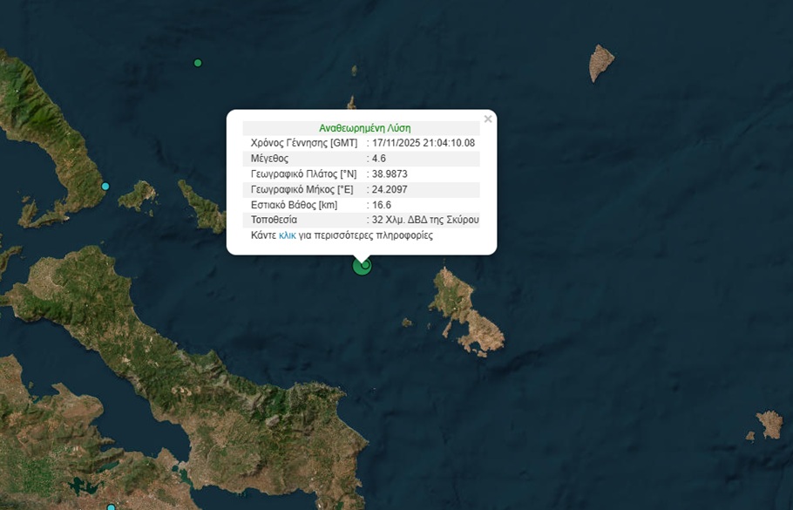
Task: Click the longitude value 24.2097
Action: click(x=390, y=189)
